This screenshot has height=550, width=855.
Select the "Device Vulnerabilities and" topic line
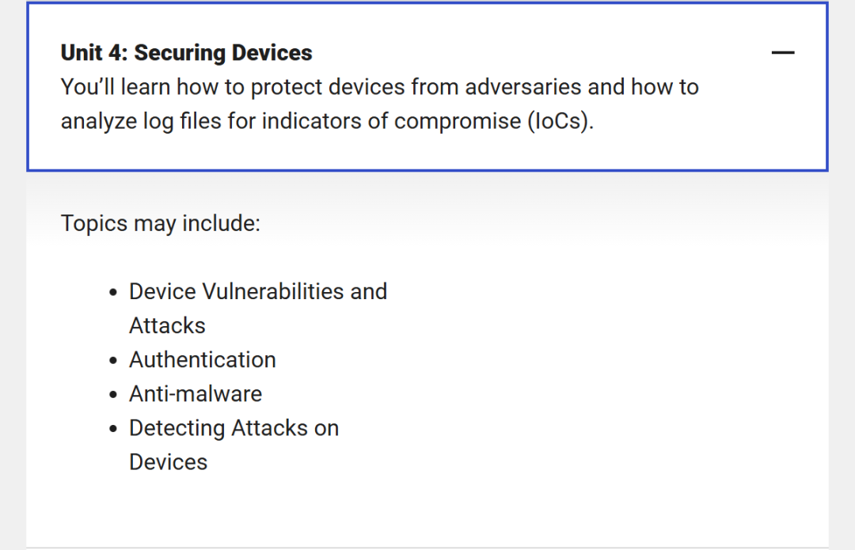pyautogui.click(x=258, y=292)
